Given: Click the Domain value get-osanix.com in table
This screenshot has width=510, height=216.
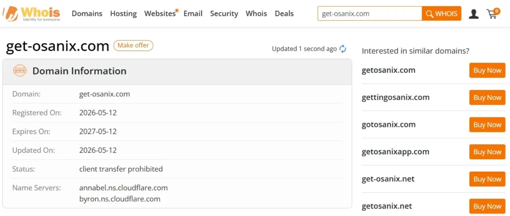Looking at the screenshot, I should pyautogui.click(x=105, y=94).
